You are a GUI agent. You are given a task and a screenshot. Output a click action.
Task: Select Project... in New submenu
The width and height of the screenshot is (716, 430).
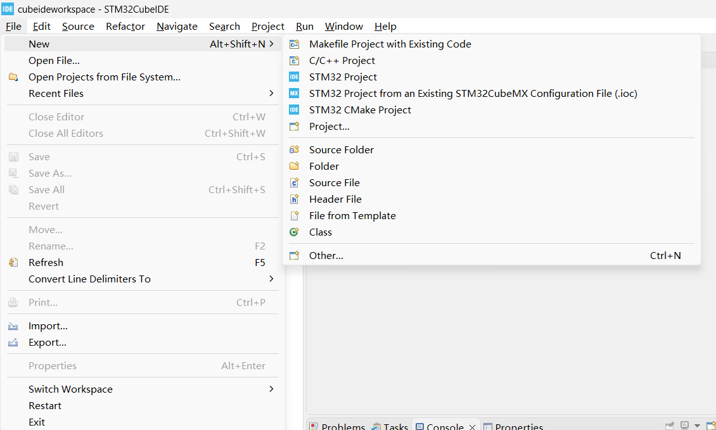pos(491,127)
